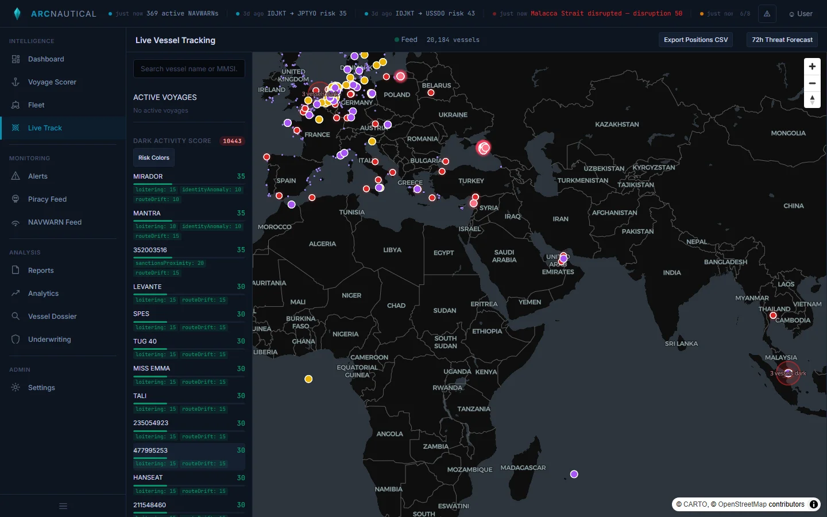Screen dimensions: 827x517
Task: Select vessel 211548460 in list
Action: 189,508
